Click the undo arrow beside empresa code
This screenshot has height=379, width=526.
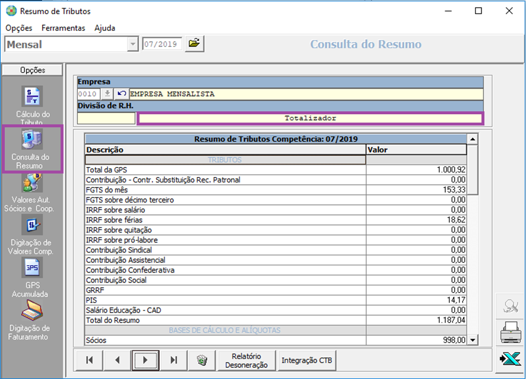tap(122, 94)
